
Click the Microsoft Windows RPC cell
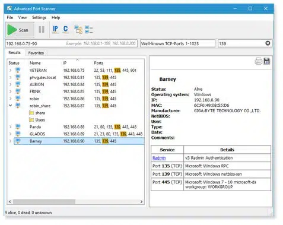pyautogui.click(x=227, y=166)
